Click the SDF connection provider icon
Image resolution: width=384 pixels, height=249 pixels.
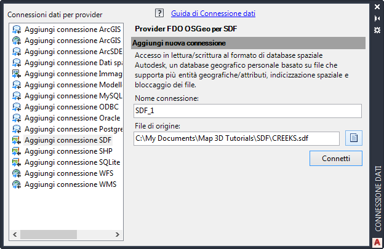(x=17, y=140)
